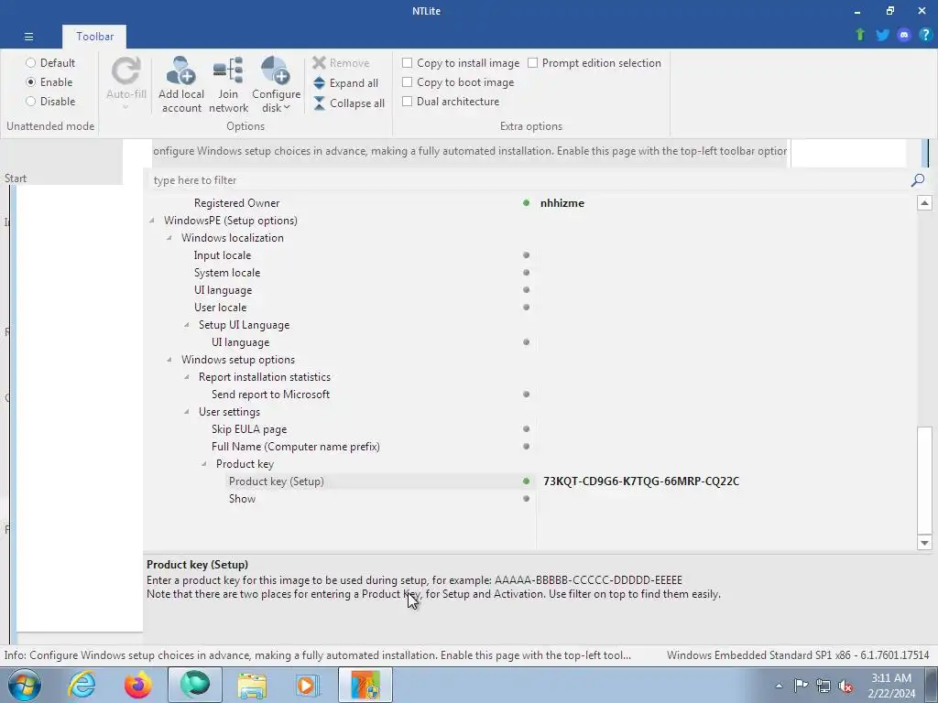Click the green status dot for Product key (Setup)
This screenshot has width=938, height=703.
[526, 481]
